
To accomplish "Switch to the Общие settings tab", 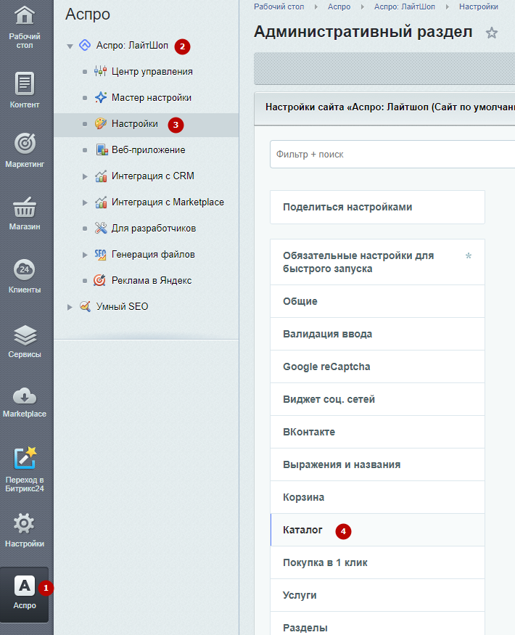I will coord(377,301).
